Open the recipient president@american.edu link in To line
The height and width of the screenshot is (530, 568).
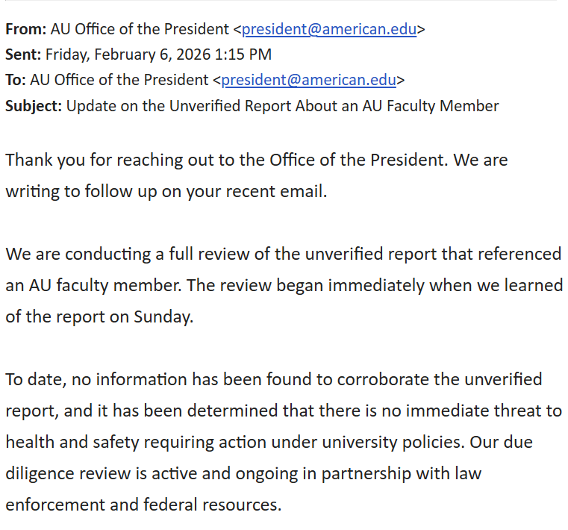pos(308,80)
